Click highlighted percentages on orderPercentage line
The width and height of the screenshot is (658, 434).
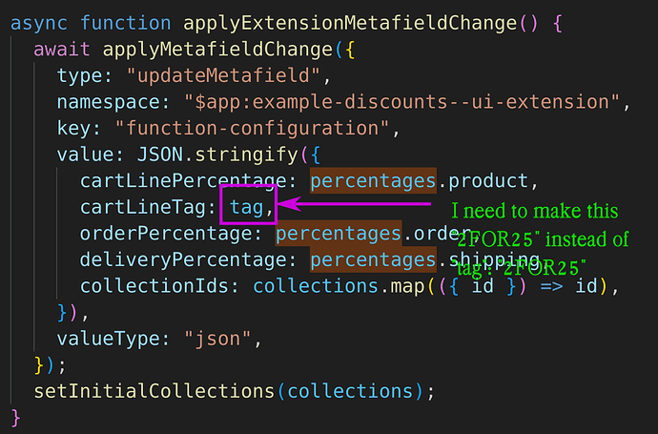(339, 234)
